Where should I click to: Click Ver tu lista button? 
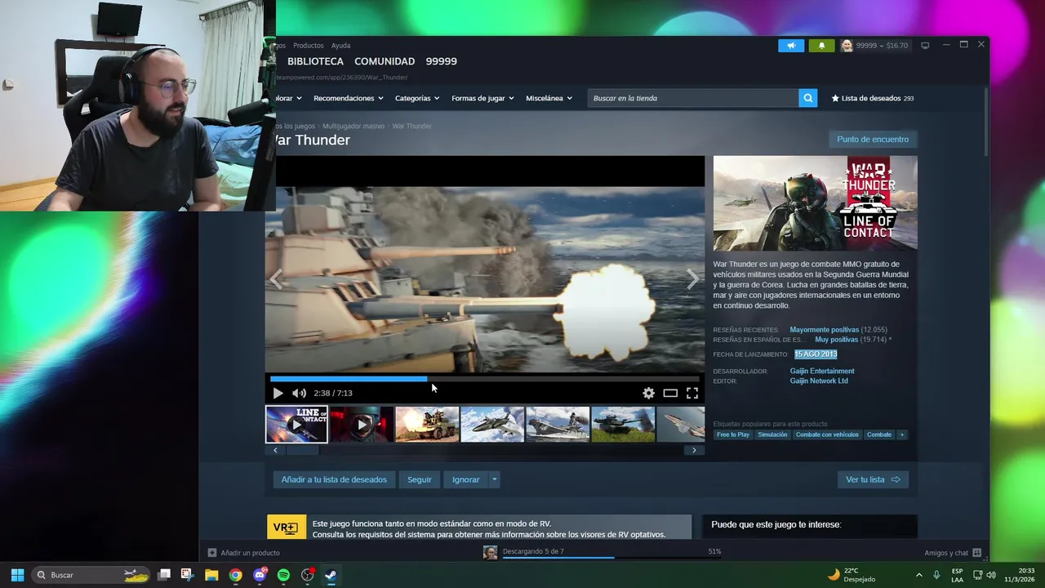[873, 479]
